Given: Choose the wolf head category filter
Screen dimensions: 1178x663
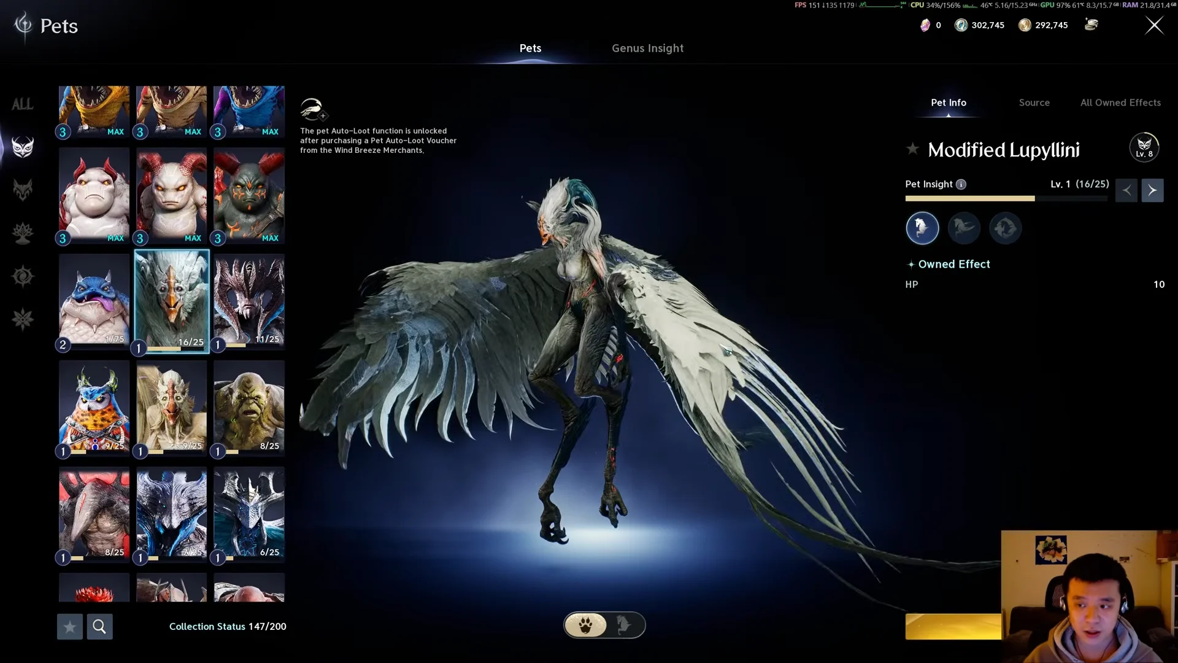Looking at the screenshot, I should click(23, 190).
